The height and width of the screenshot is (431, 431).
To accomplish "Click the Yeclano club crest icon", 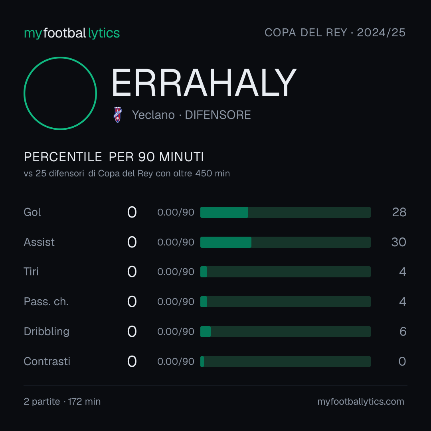I will [118, 115].
